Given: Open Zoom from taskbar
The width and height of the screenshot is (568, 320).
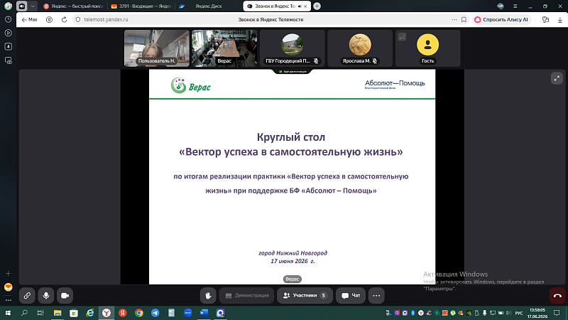Looking at the screenshot, I should pos(187,313).
